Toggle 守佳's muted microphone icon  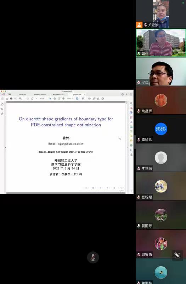pyautogui.click(x=139, y=82)
